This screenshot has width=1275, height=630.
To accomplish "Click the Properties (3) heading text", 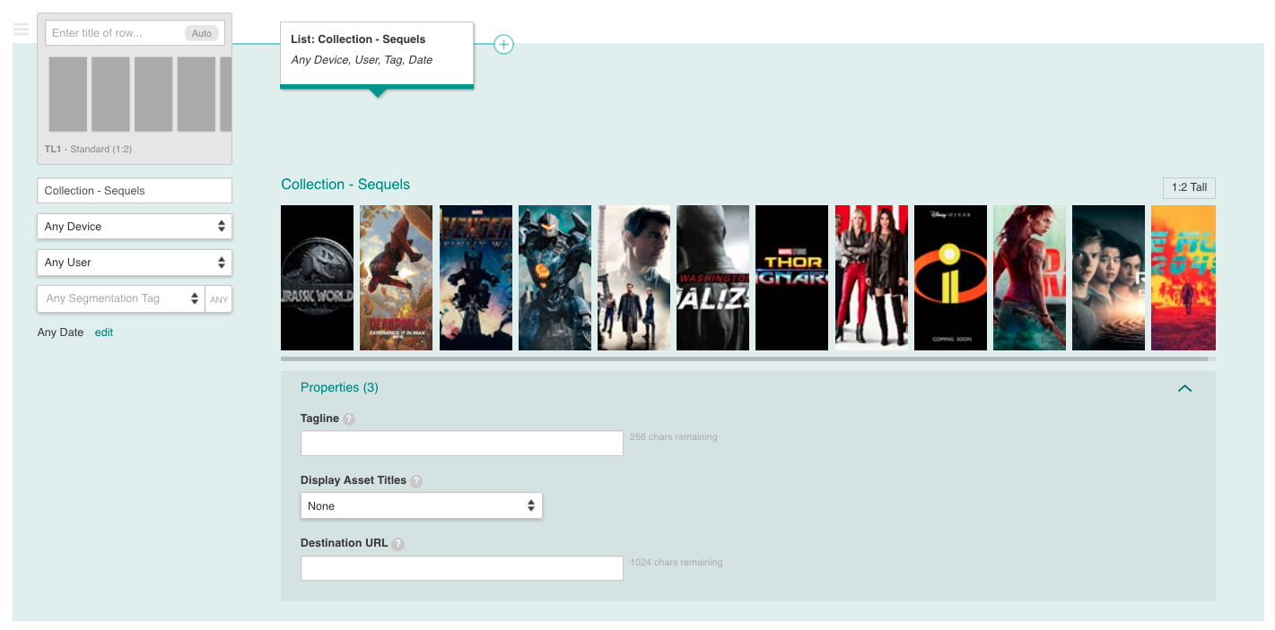I will (339, 388).
